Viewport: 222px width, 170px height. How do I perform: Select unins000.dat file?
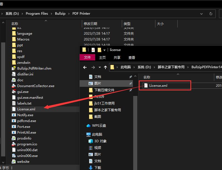pyautogui.click(x=27, y=150)
